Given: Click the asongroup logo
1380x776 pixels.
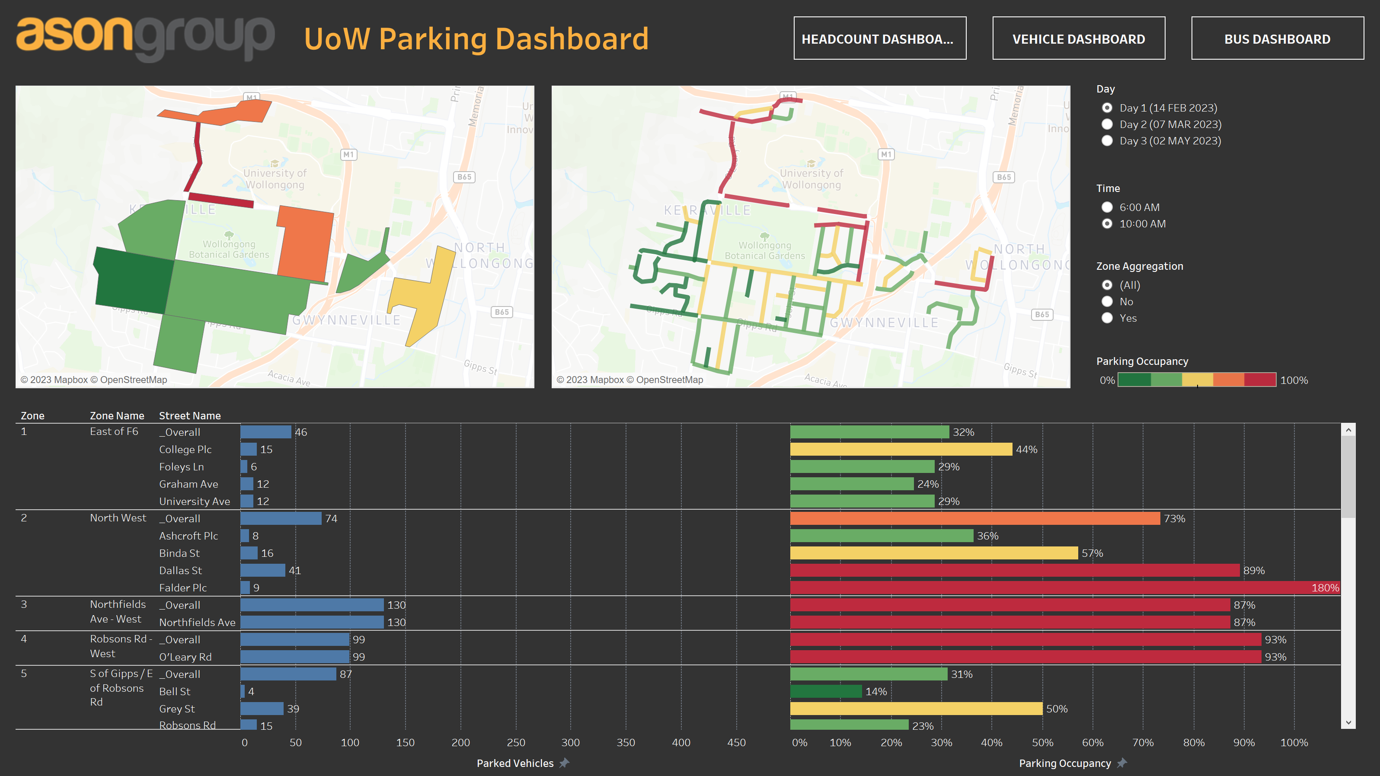Looking at the screenshot, I should [x=145, y=38].
